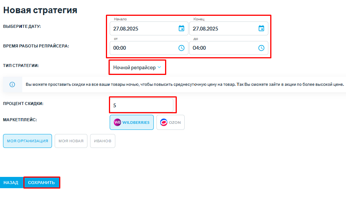Click the "Назад" button
346x204 pixels.
click(11, 183)
